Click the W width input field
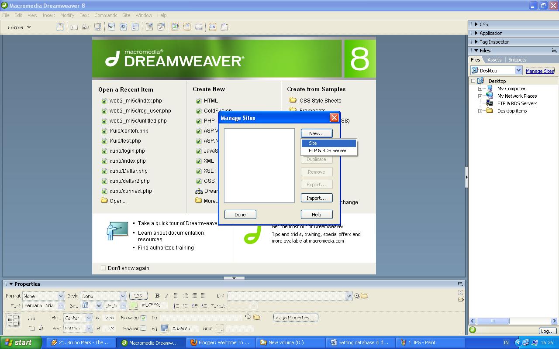 coord(110,318)
